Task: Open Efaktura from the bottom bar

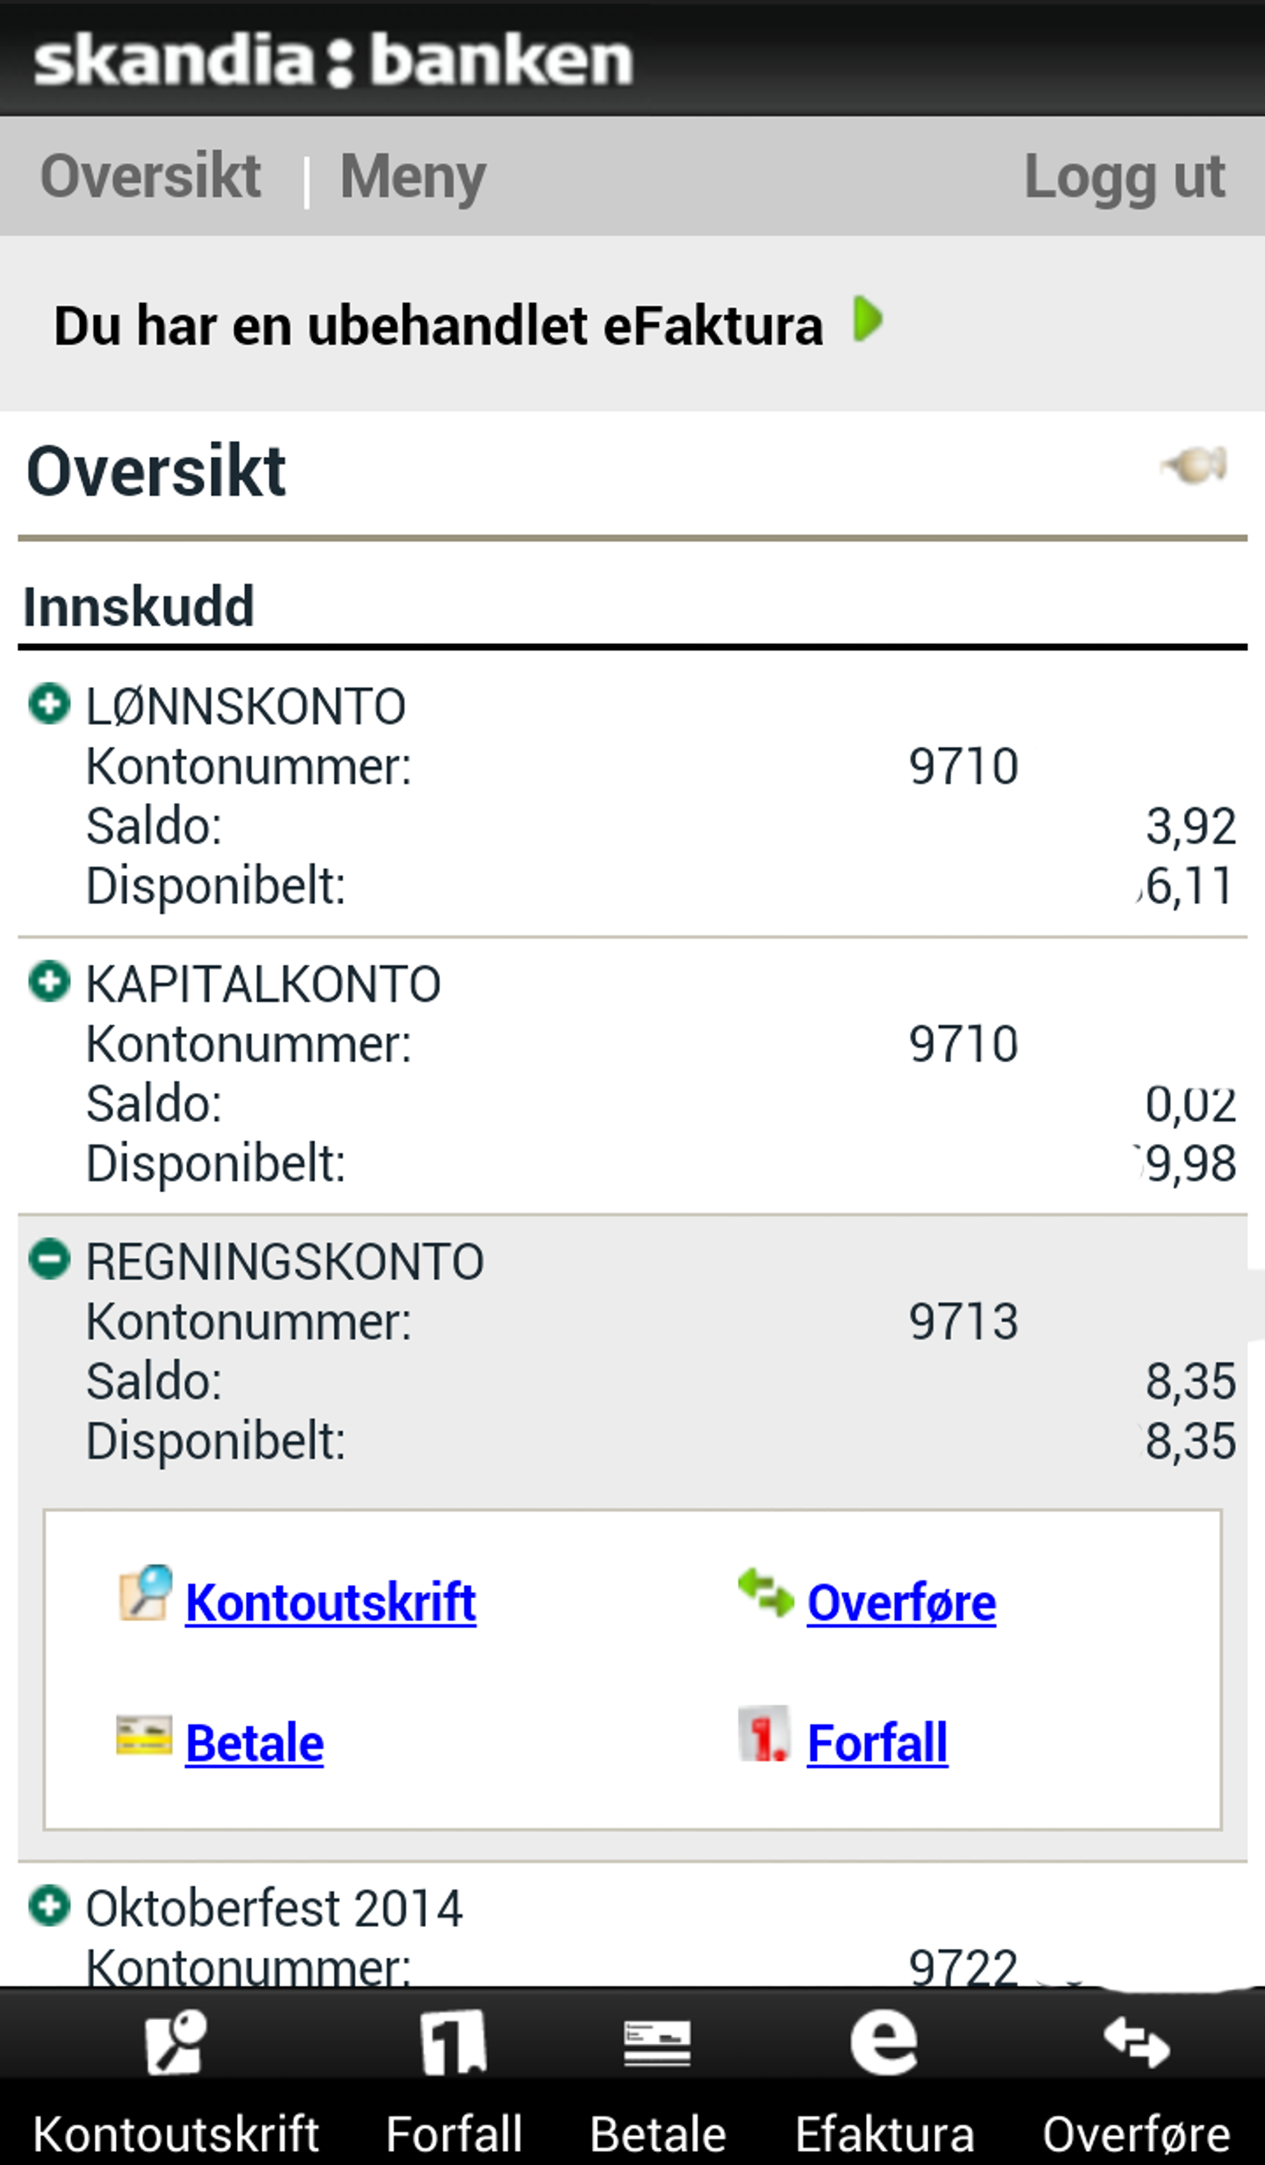Action: click(x=885, y=2079)
